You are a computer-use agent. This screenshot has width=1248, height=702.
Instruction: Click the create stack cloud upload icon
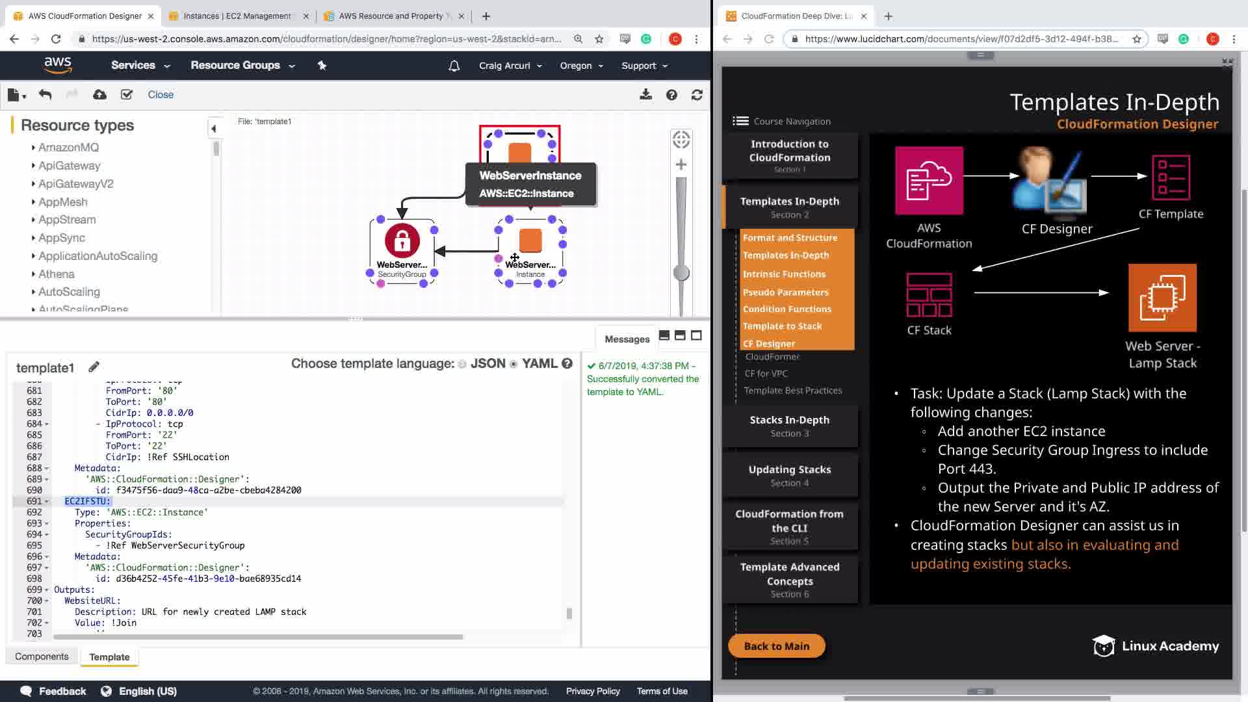point(99,95)
